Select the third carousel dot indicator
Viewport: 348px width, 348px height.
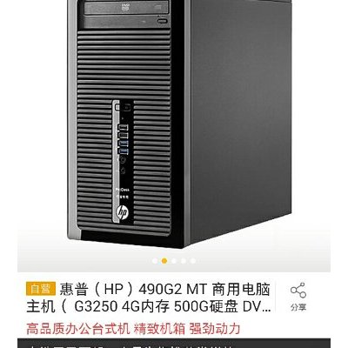click(x=174, y=261)
